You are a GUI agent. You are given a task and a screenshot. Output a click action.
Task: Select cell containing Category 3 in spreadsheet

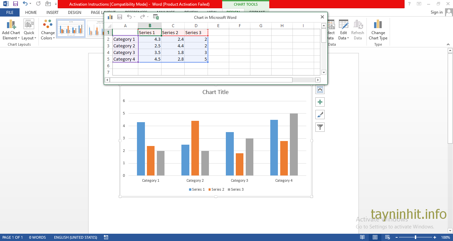tap(125, 52)
